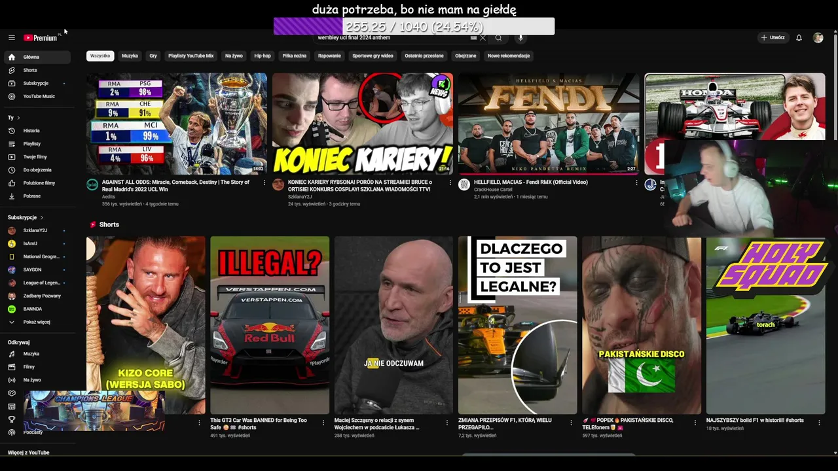Open options menu for ZMIANA PRZEPISÓW F1 short
Image resolution: width=838 pixels, height=471 pixels.
pyautogui.click(x=571, y=423)
